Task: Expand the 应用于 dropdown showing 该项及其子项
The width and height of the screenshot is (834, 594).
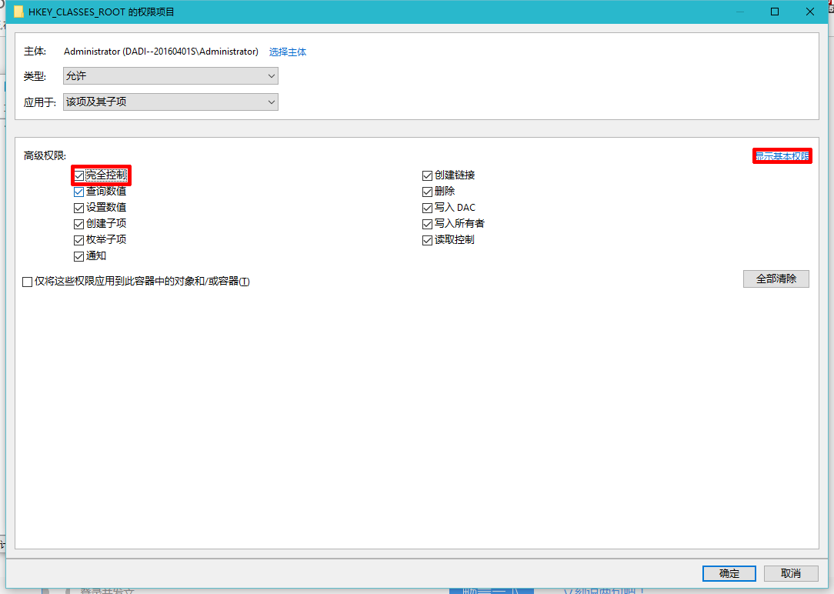Action: (170, 102)
